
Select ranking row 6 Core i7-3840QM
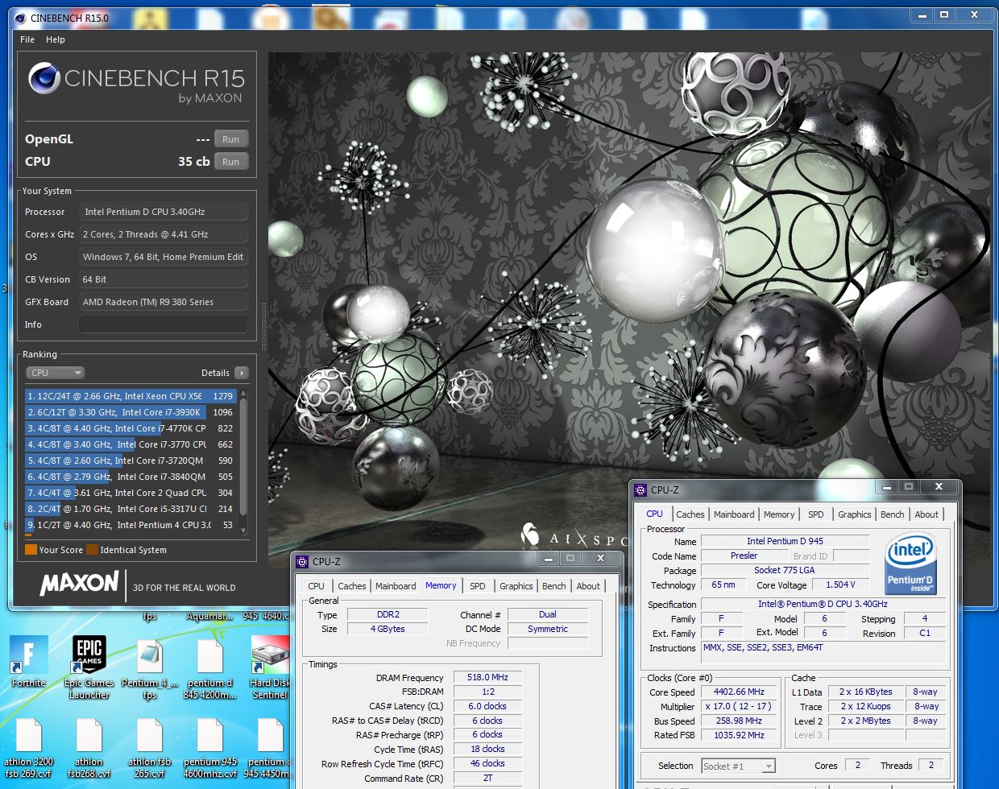click(131, 477)
